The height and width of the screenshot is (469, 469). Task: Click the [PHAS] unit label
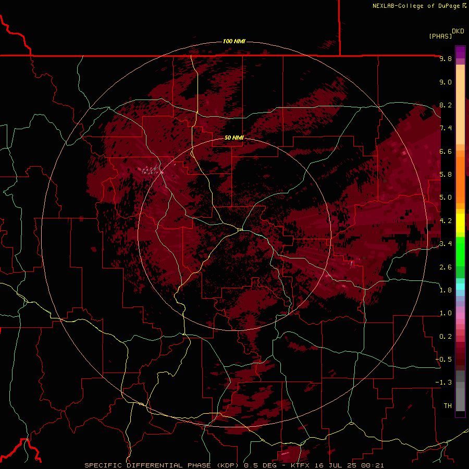point(440,36)
